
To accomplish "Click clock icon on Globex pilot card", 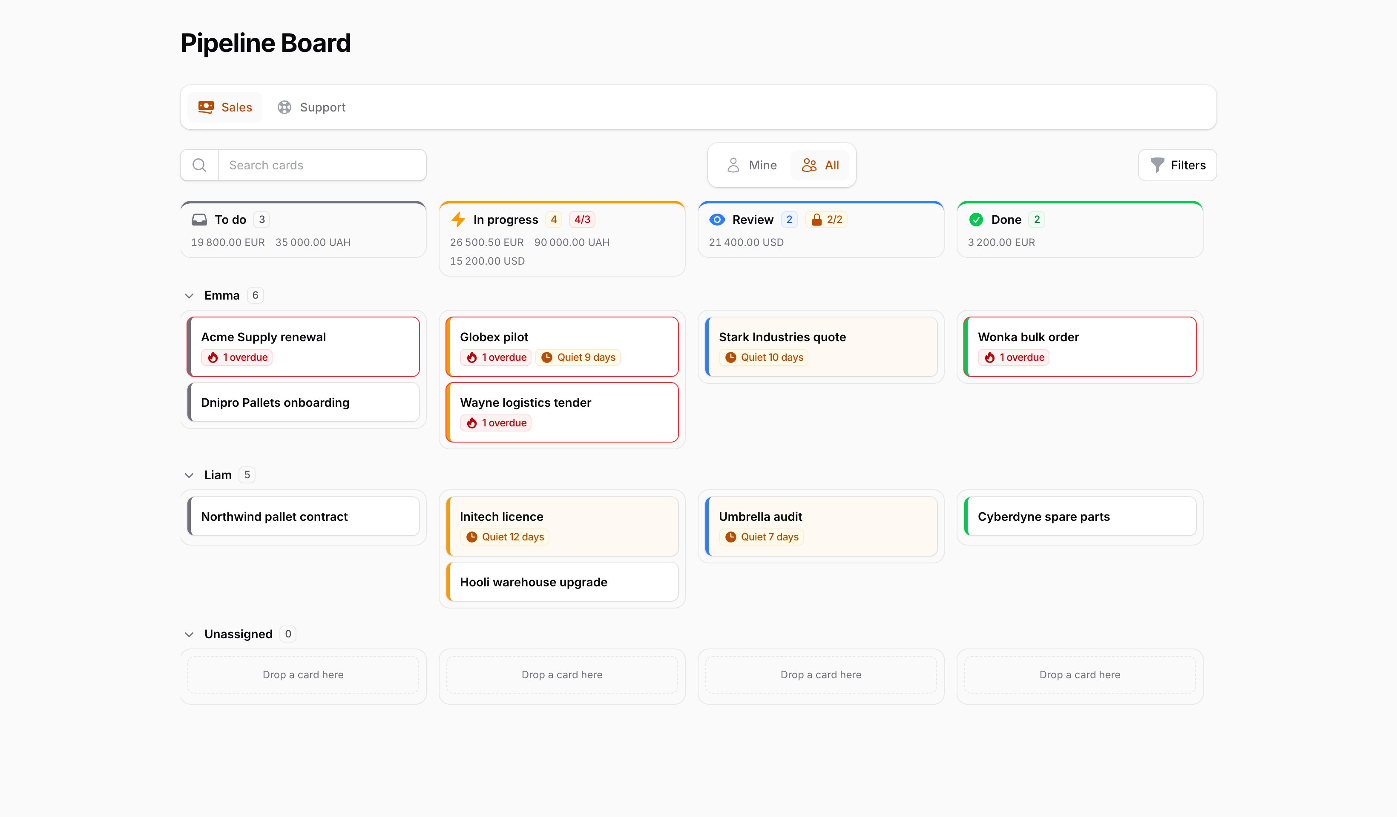I will (x=546, y=358).
